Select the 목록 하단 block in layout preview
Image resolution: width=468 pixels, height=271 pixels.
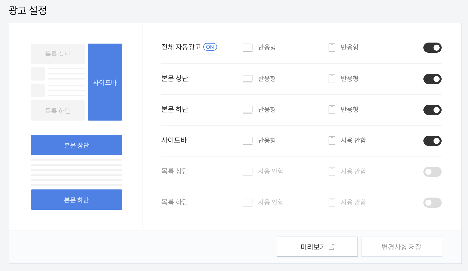pyautogui.click(x=58, y=110)
